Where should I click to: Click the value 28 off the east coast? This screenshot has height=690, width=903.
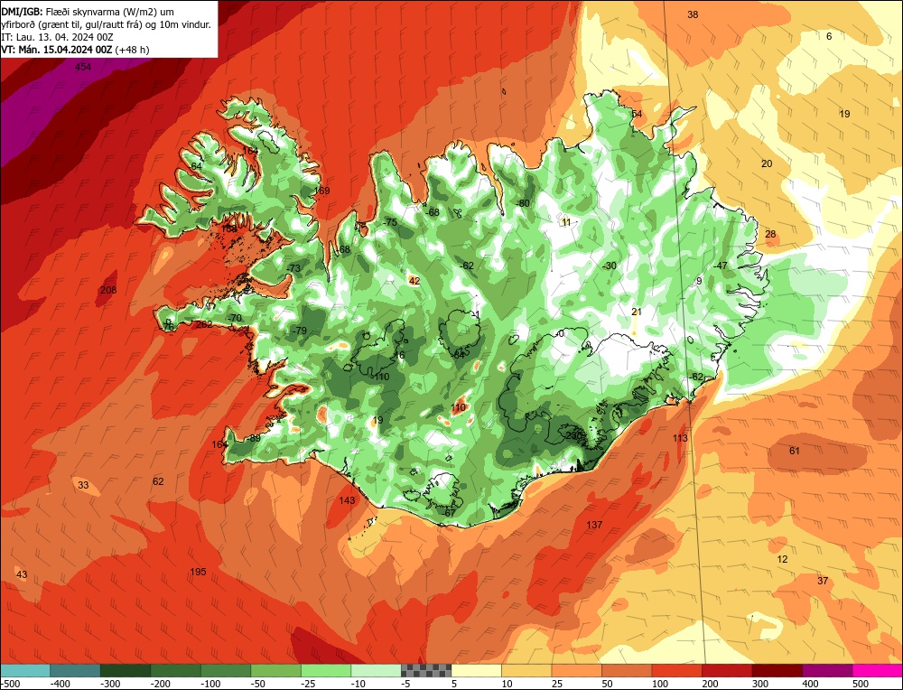coord(770,234)
